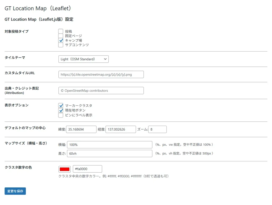
Task: Click the クラスタ数字の色 label
Action: coord(18,167)
